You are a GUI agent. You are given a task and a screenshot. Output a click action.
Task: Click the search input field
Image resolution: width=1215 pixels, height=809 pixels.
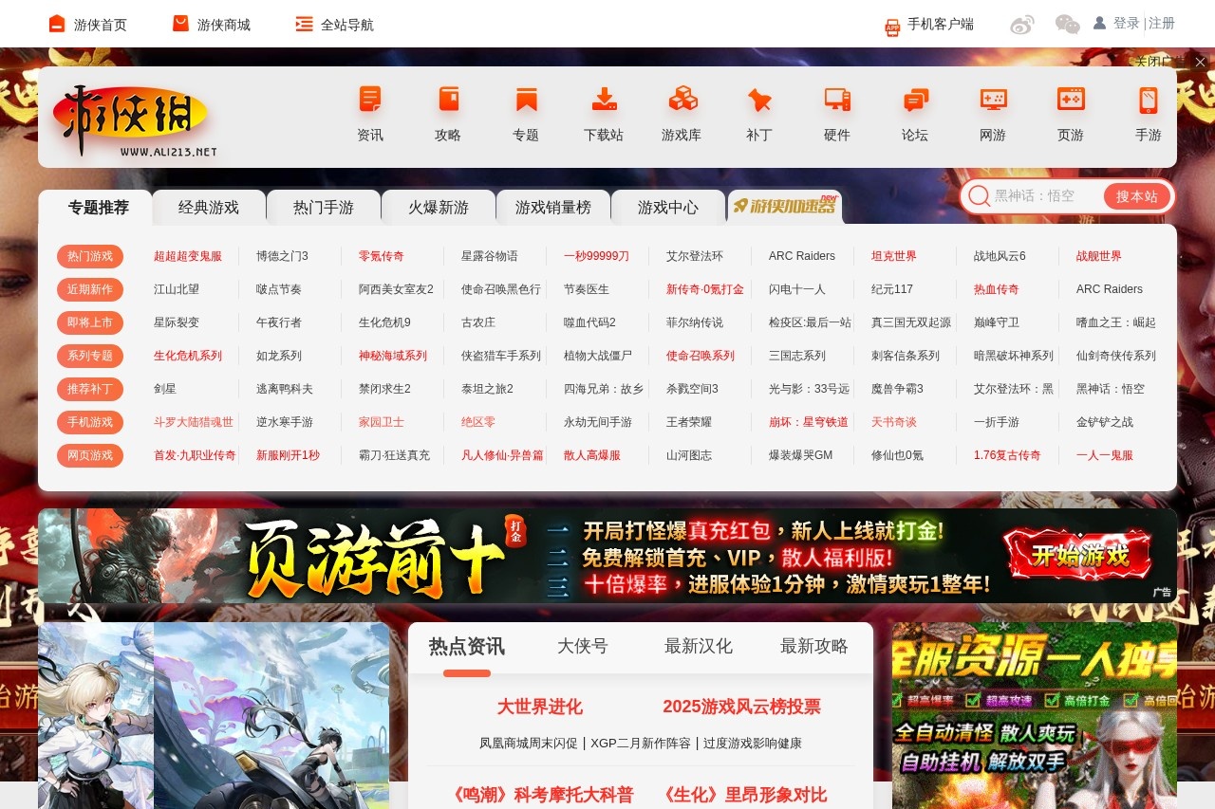(1046, 196)
